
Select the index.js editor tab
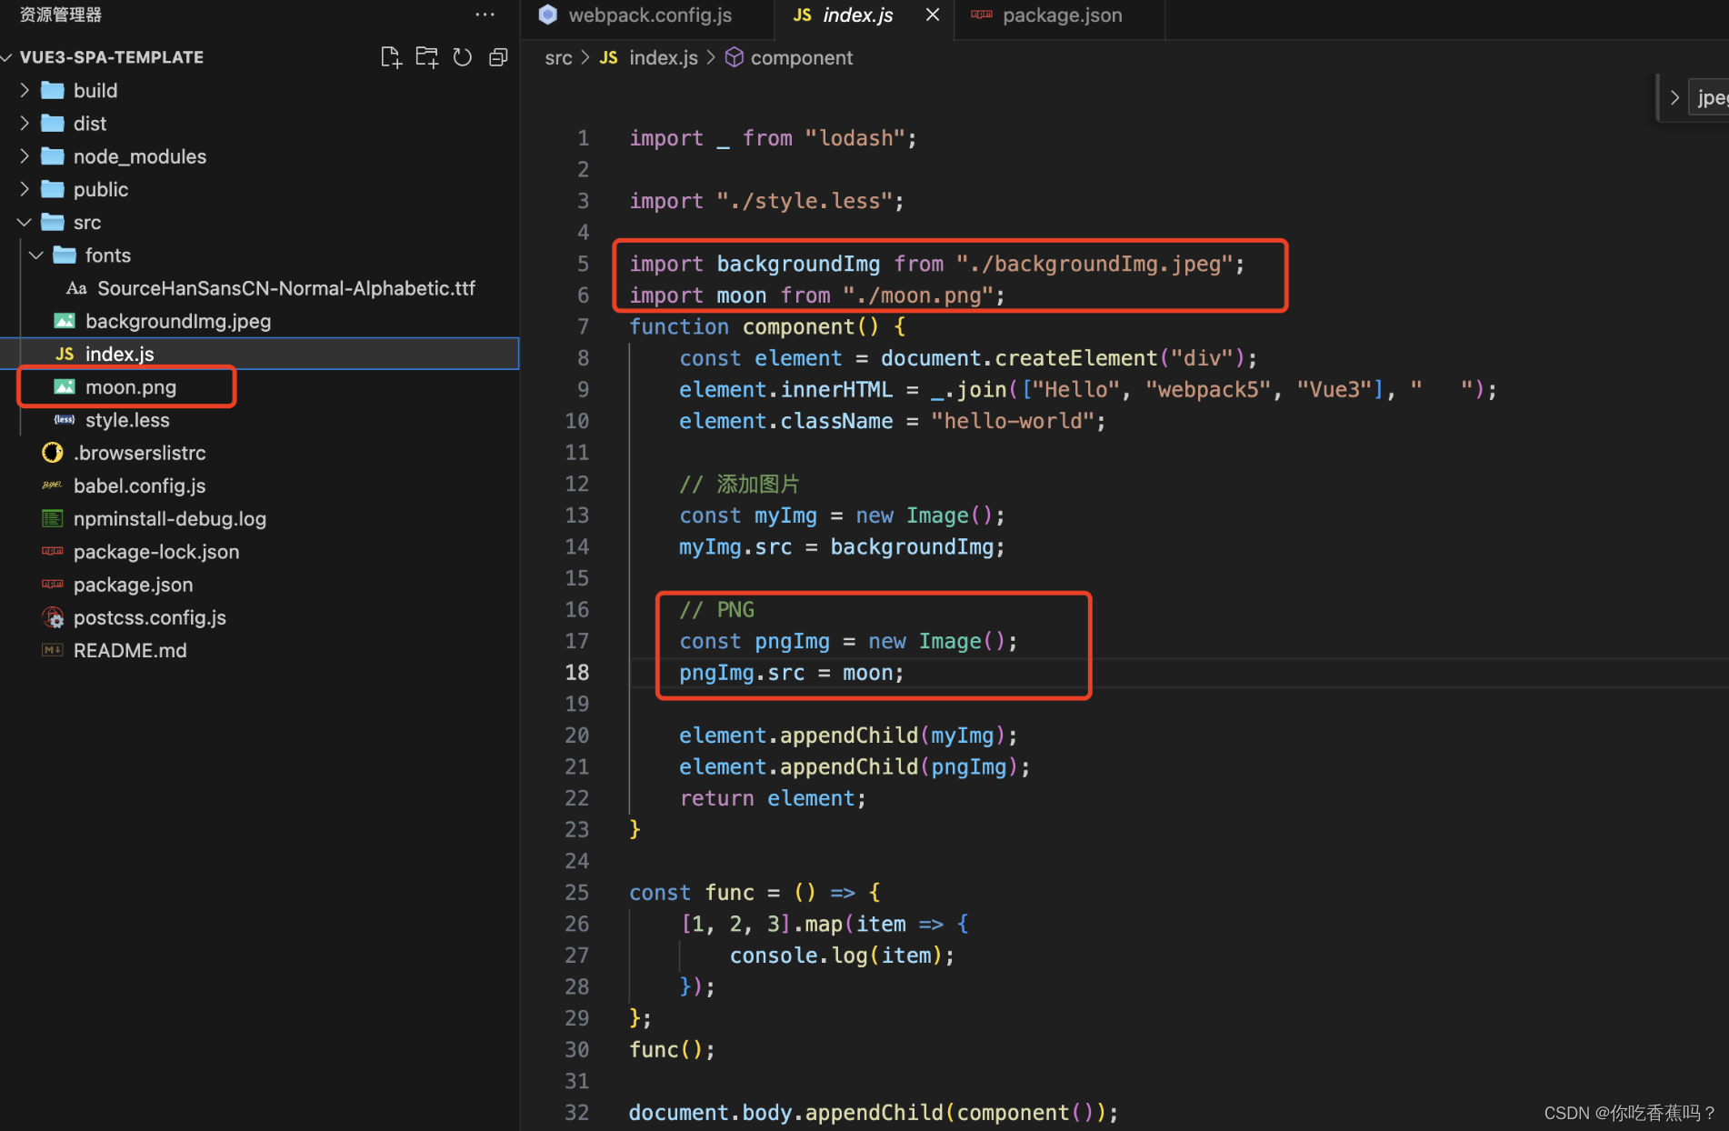tap(864, 15)
